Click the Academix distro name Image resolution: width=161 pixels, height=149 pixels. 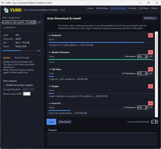56,35
